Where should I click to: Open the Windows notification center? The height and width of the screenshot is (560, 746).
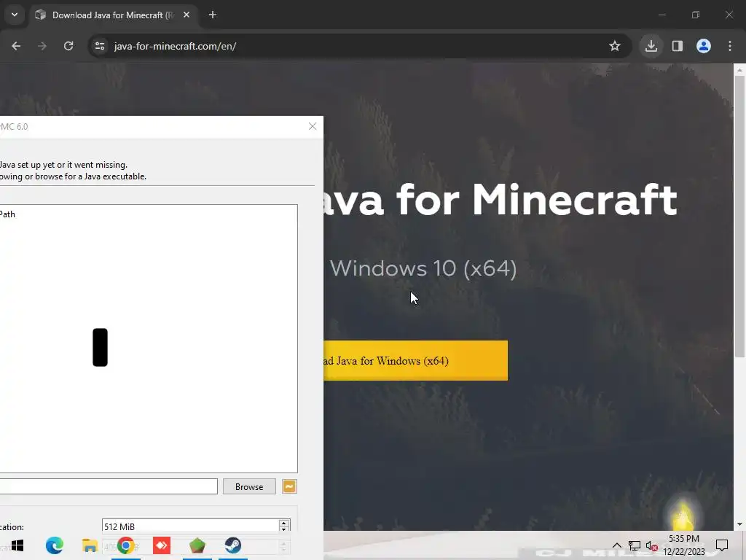point(722,545)
